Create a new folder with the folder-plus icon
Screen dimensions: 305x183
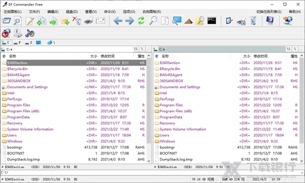pyautogui.click(x=65, y=21)
